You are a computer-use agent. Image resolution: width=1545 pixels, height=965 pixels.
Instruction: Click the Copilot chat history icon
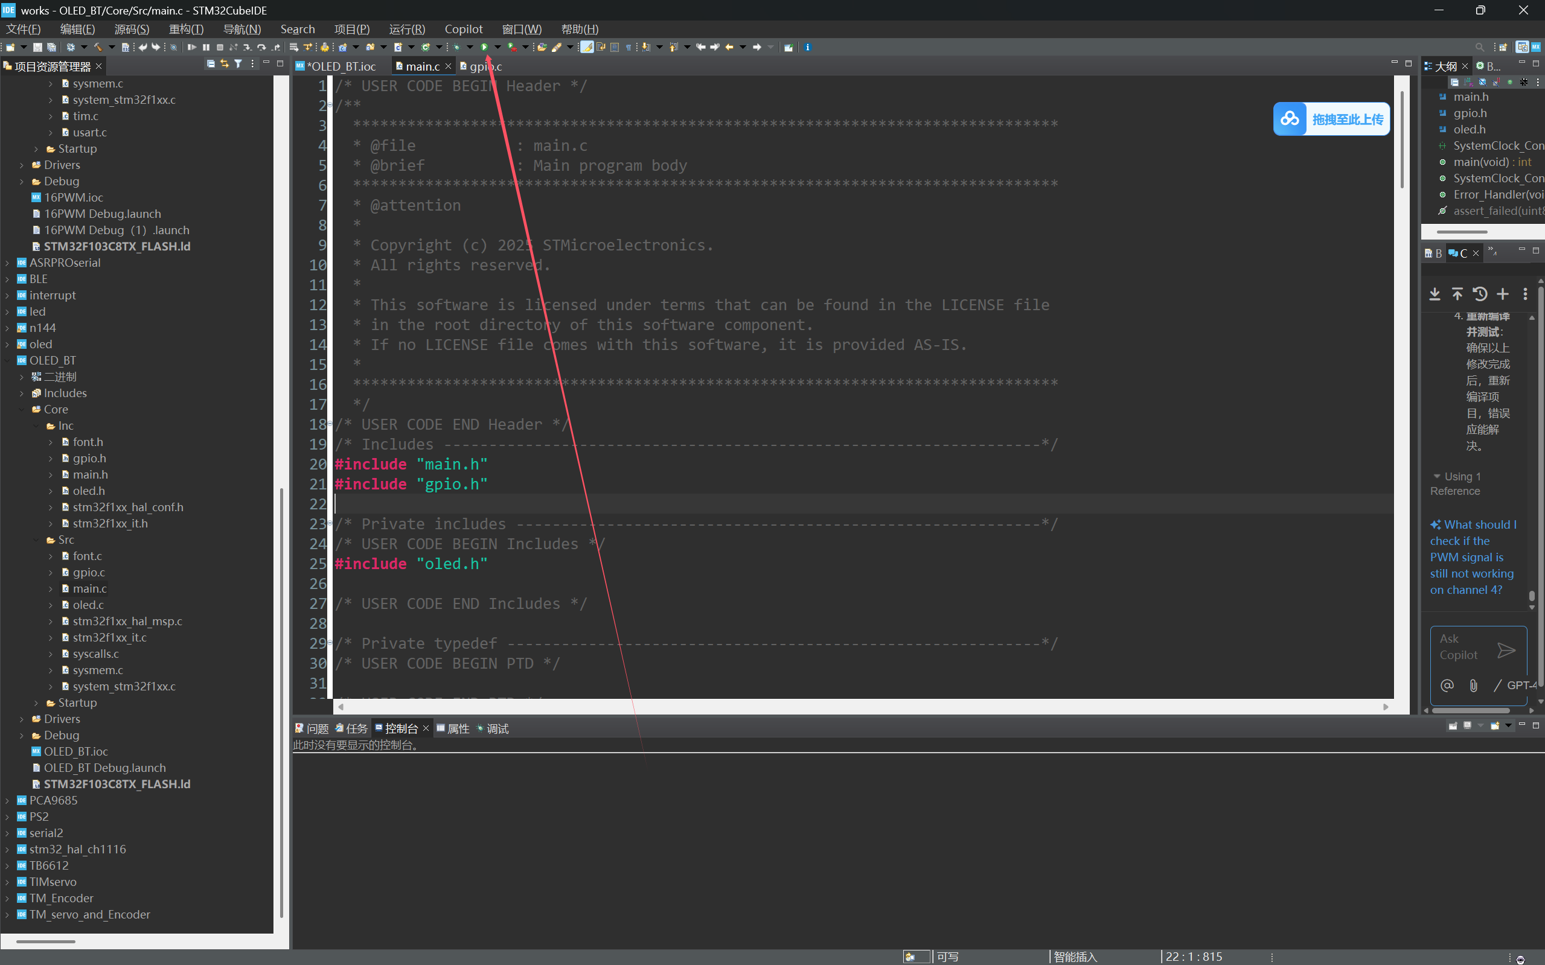coord(1480,295)
